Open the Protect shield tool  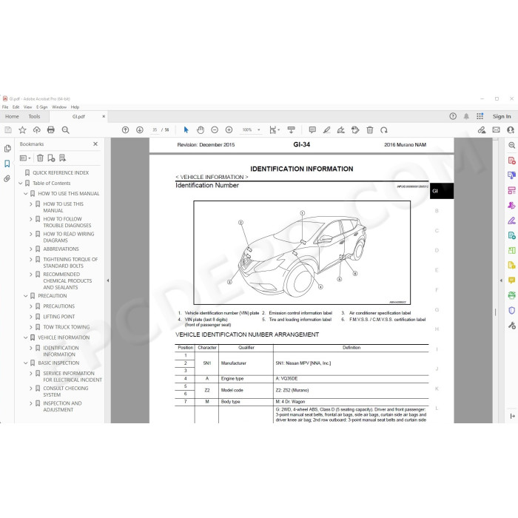(511, 311)
